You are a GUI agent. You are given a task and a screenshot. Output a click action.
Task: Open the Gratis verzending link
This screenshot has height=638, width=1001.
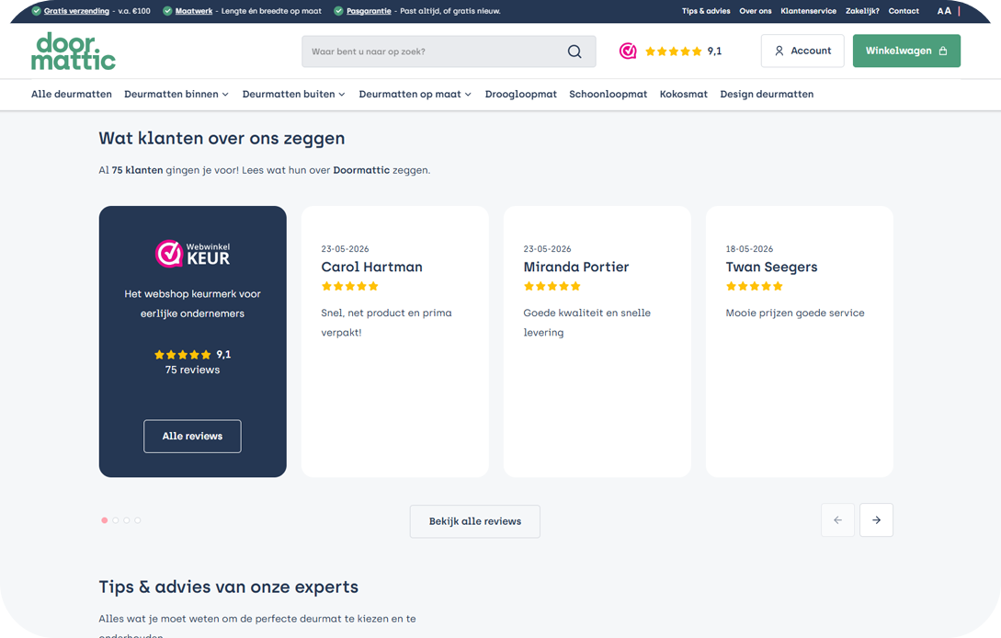point(76,11)
